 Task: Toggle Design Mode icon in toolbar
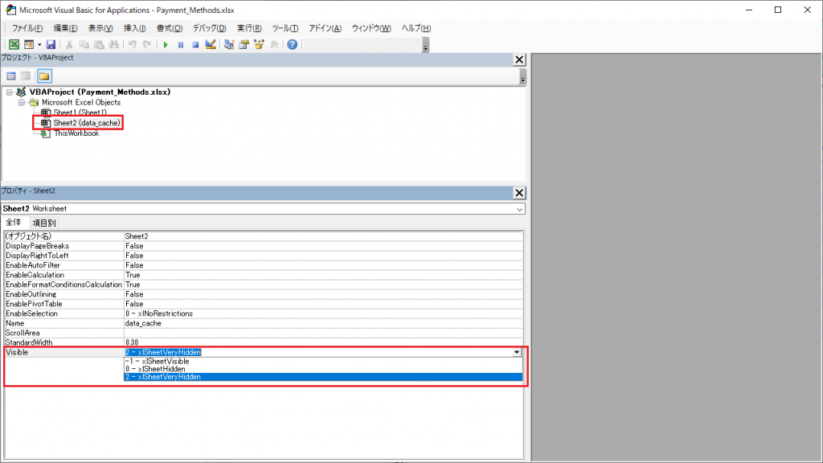coord(211,44)
